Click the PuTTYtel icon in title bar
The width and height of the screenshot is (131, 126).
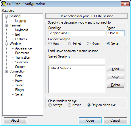click(x=4, y=4)
